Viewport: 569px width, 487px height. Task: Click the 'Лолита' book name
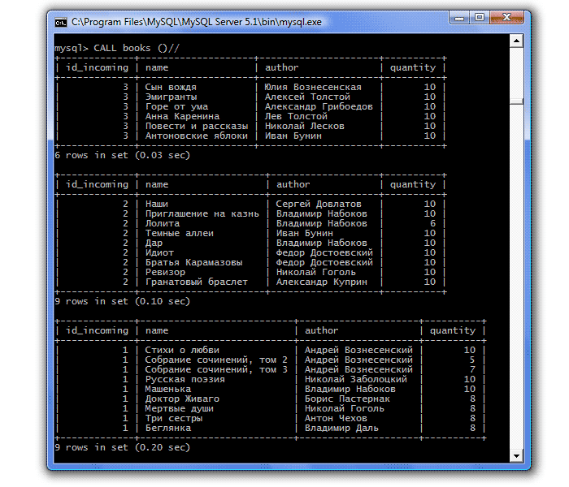pos(163,223)
